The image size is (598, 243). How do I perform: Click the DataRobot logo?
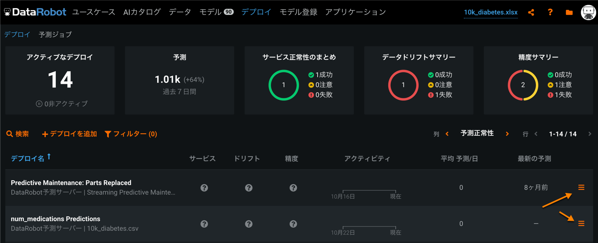click(35, 12)
